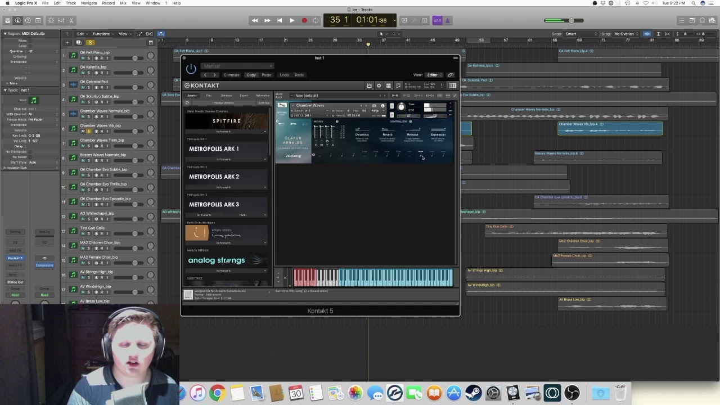The width and height of the screenshot is (720, 405).
Task: Toggle the Metronome click button
Action: click(x=448, y=20)
